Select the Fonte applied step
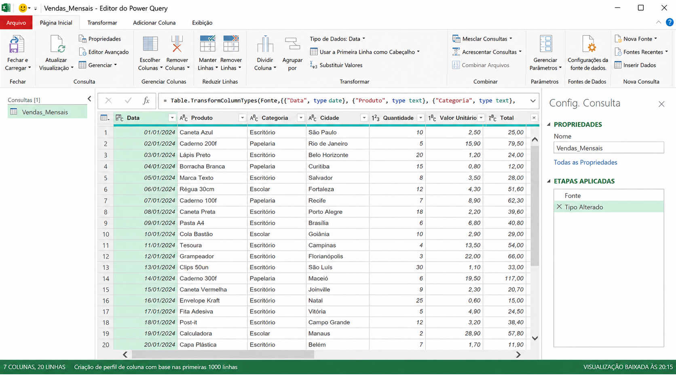The width and height of the screenshot is (676, 380). point(608,195)
